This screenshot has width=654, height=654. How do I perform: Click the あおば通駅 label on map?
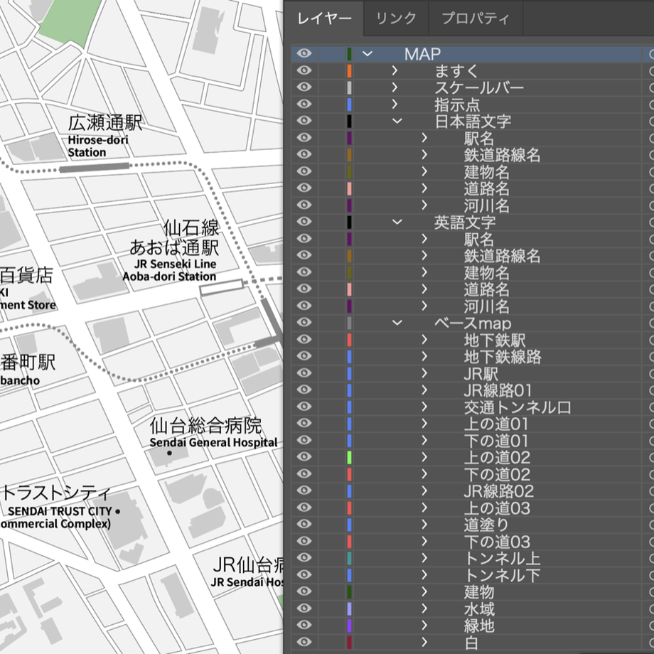(174, 247)
